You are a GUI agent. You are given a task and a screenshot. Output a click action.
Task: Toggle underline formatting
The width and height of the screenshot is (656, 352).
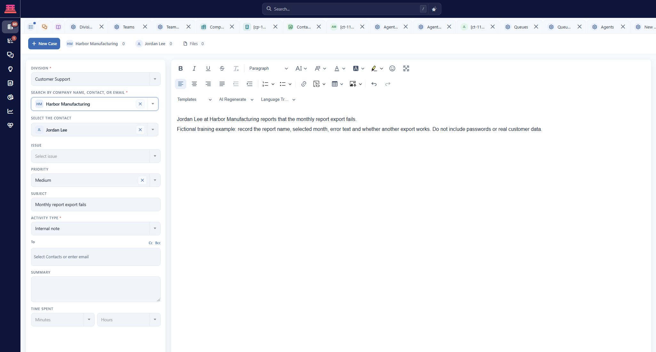click(208, 68)
